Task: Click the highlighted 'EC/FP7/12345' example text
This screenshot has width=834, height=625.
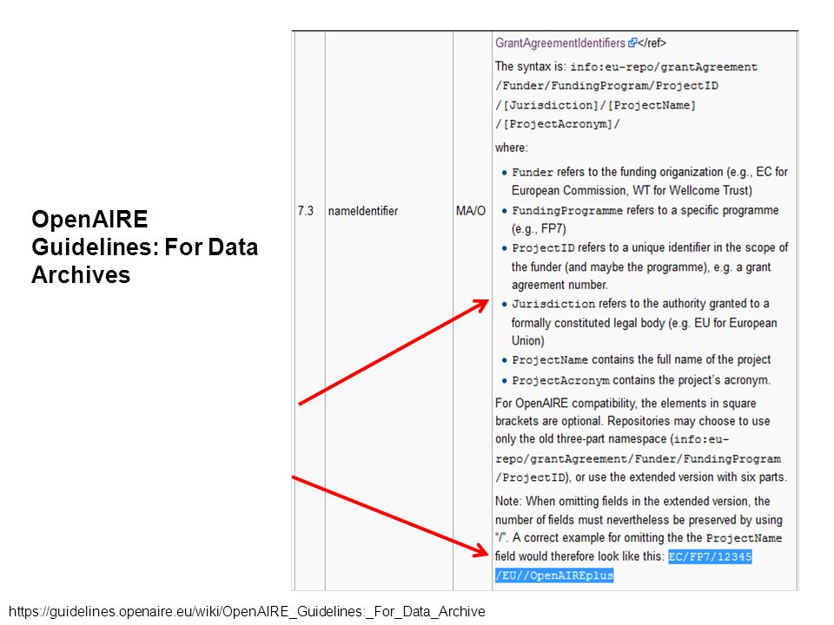Action: [710, 556]
